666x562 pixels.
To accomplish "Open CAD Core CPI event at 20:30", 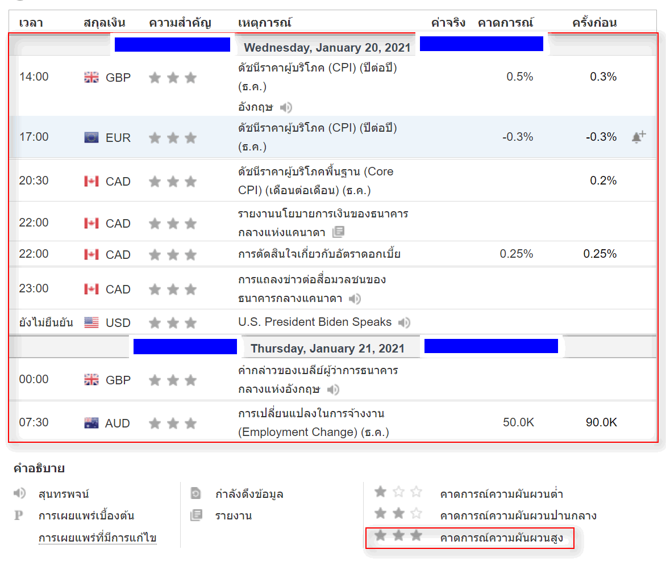I will pos(315,181).
